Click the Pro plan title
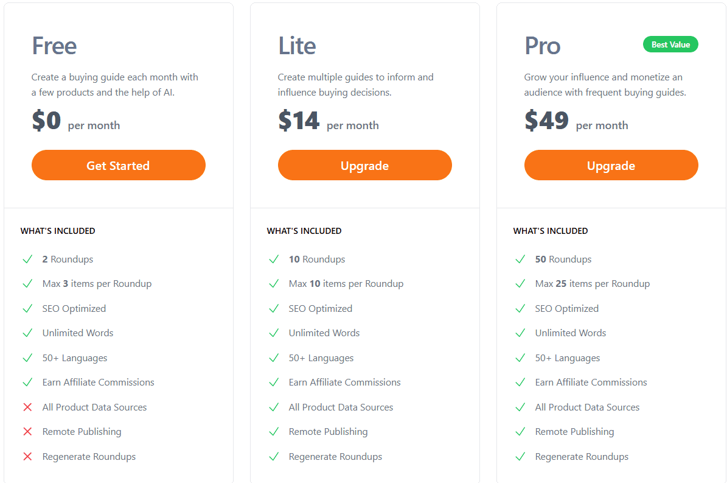The width and height of the screenshot is (727, 483). point(542,45)
